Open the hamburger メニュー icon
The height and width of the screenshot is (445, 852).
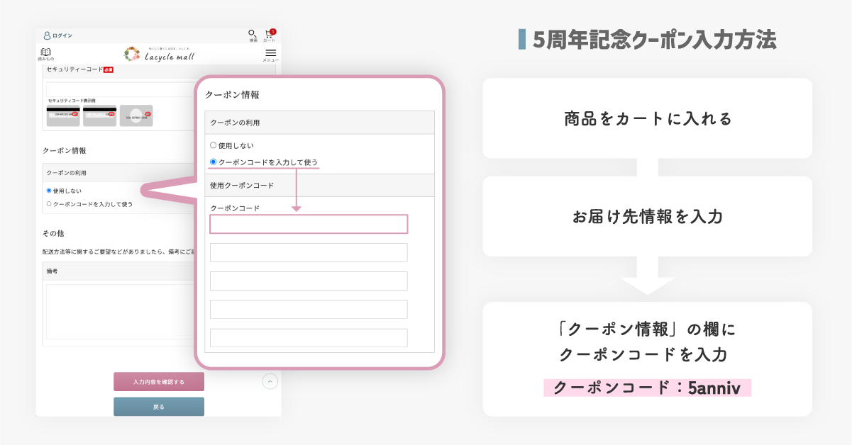click(x=270, y=54)
